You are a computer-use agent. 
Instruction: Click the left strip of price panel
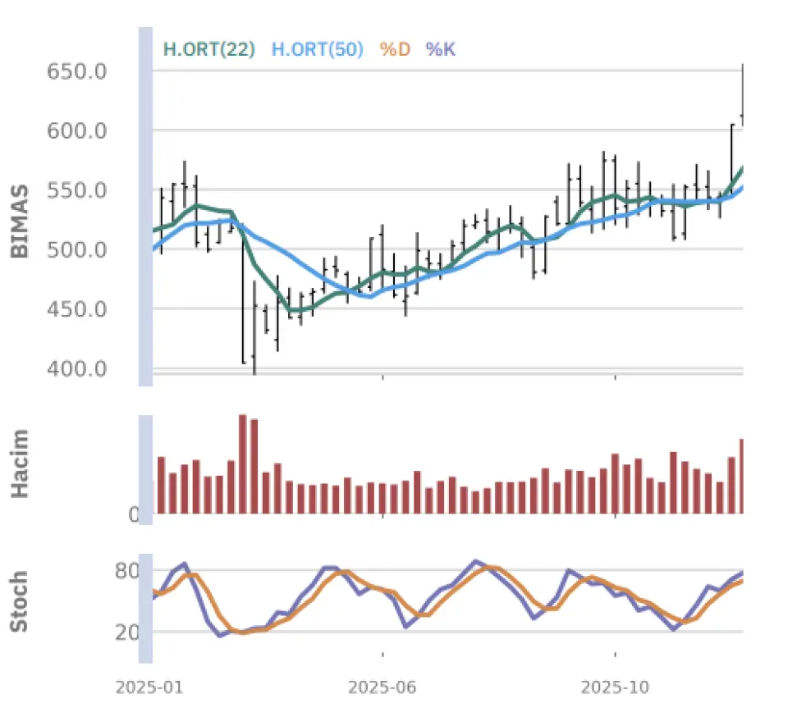coord(144,205)
